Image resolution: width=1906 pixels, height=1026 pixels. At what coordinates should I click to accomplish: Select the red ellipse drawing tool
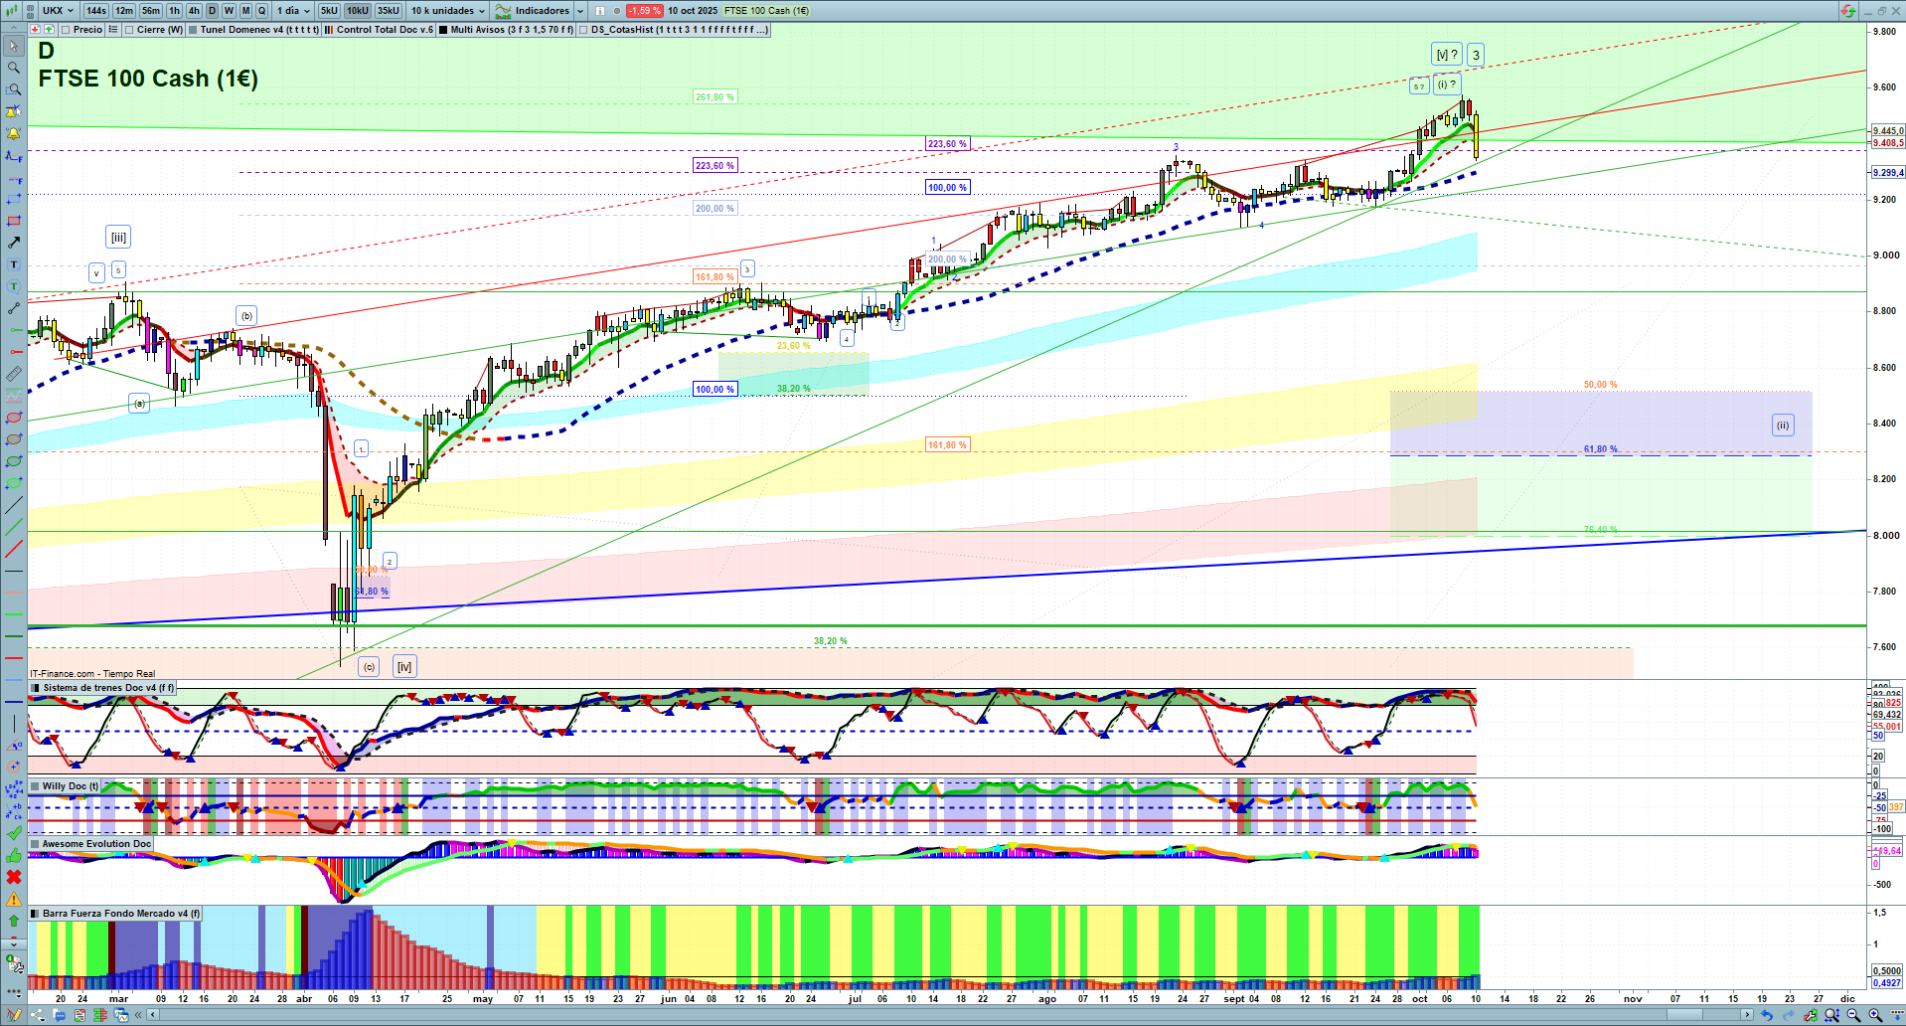pyautogui.click(x=14, y=418)
